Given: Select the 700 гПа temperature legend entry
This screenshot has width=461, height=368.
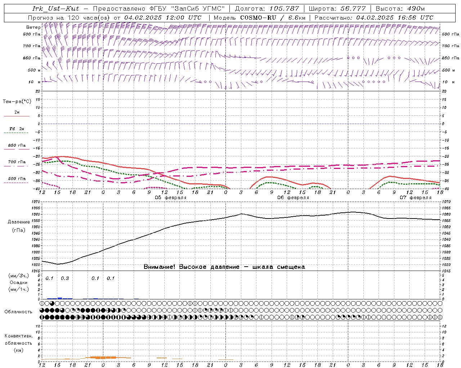Looking at the screenshot, I should click(17, 162).
